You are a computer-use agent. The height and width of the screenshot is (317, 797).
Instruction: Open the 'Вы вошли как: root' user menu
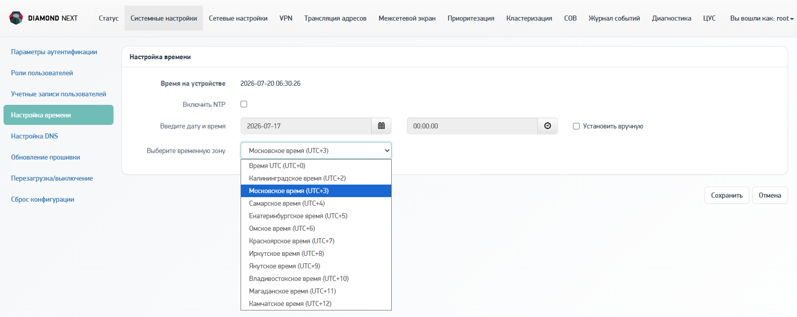pyautogui.click(x=762, y=18)
